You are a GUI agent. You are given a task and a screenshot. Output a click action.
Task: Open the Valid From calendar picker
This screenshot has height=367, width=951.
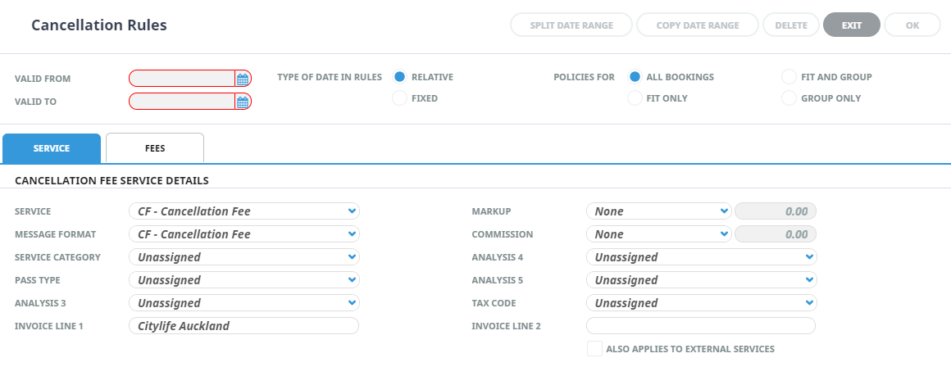243,79
